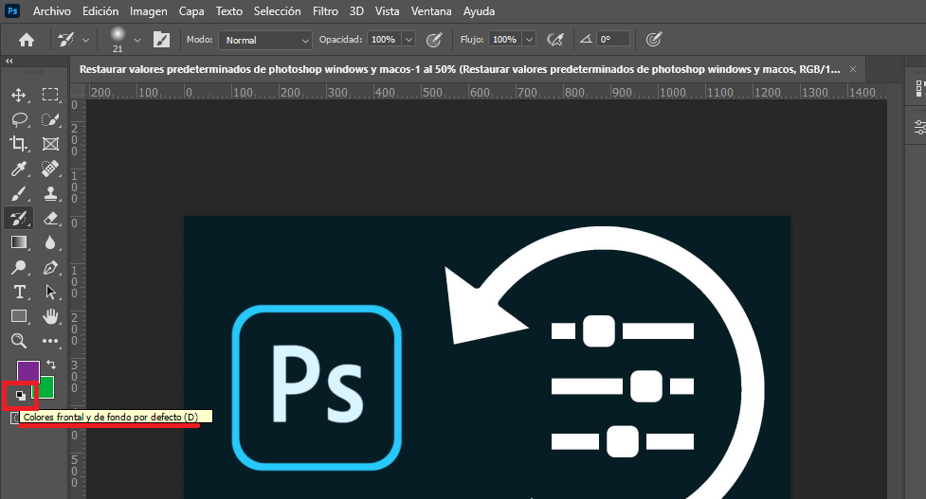Select the Zoom magnifier tool
The width and height of the screenshot is (926, 499).
tap(19, 341)
